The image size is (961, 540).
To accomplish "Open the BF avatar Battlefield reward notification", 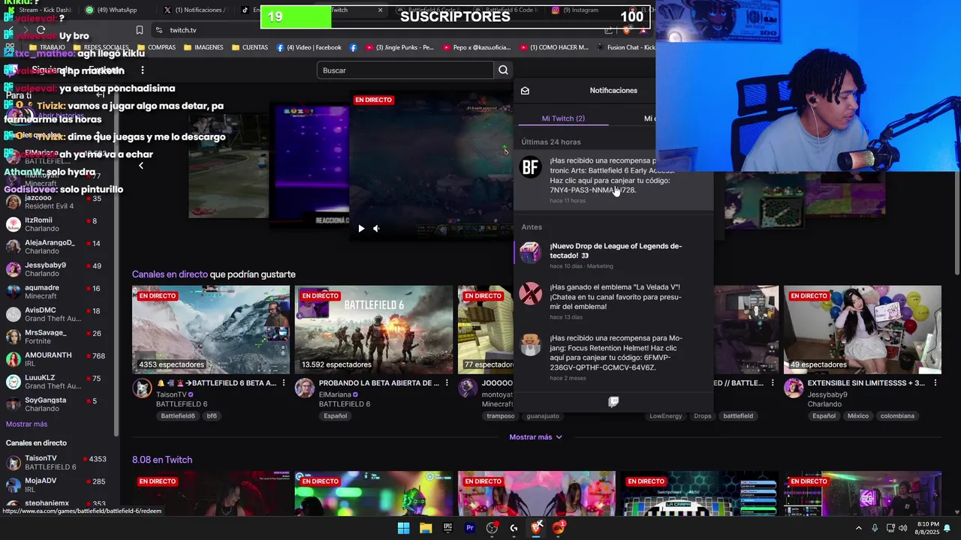I will tap(530, 167).
